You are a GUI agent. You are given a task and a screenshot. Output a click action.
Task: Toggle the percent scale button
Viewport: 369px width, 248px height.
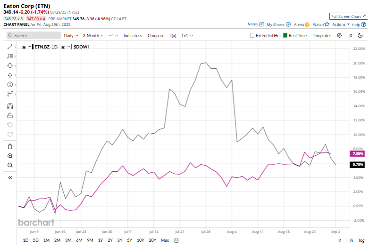(352, 240)
